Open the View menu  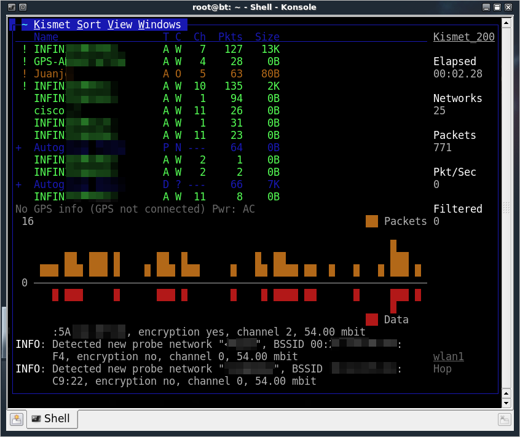pos(120,25)
